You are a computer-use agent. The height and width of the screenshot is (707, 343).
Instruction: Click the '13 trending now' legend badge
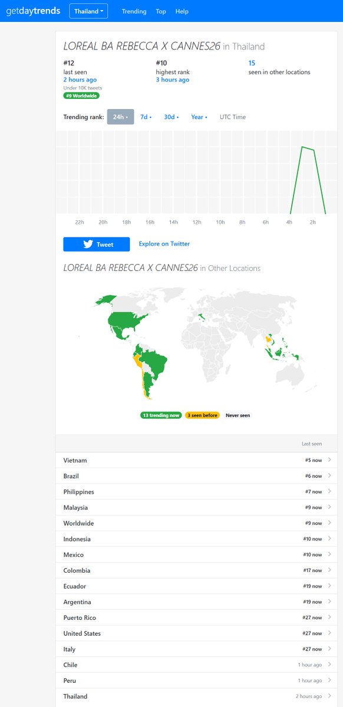161,415
